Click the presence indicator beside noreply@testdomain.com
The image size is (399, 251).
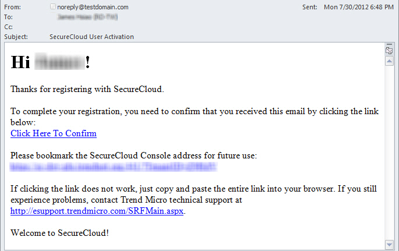(54, 7)
